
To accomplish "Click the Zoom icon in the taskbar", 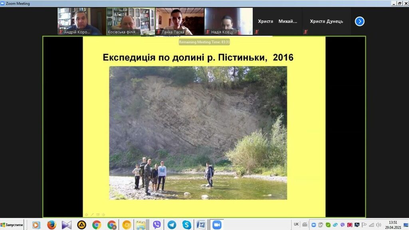I will point(217,225).
